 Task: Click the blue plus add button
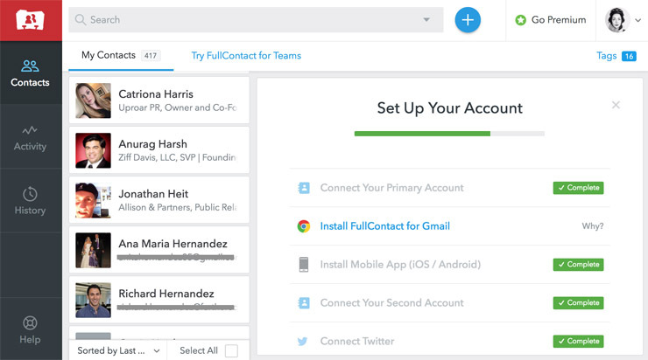point(468,20)
